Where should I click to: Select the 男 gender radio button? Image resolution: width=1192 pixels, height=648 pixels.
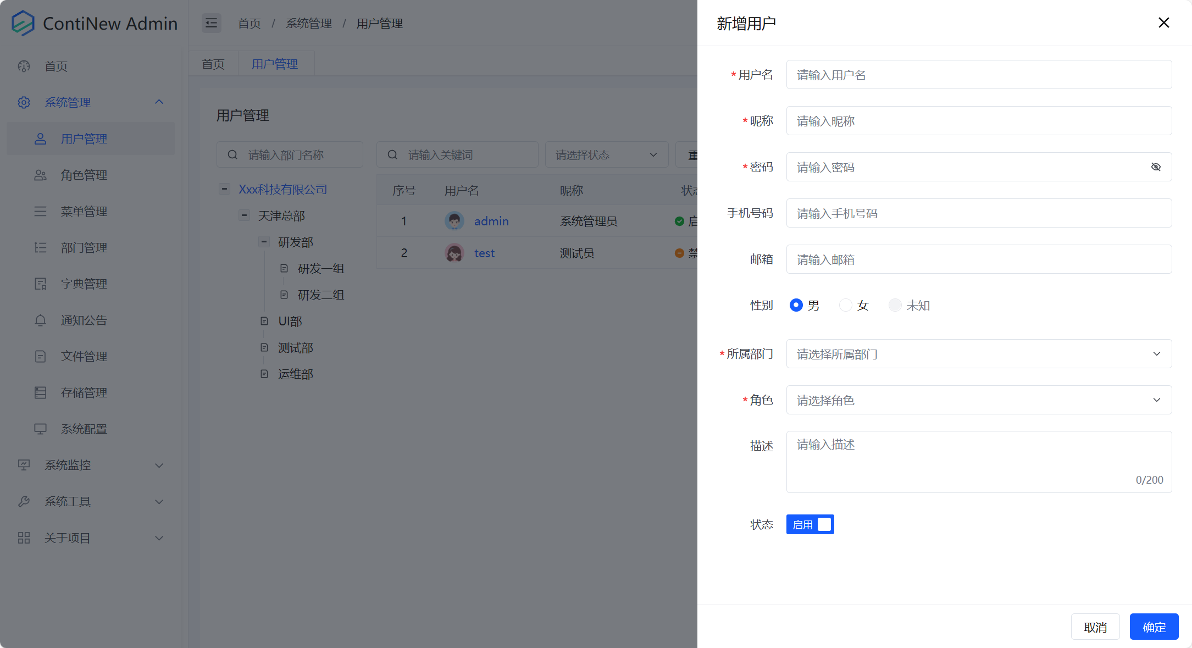[x=796, y=306]
